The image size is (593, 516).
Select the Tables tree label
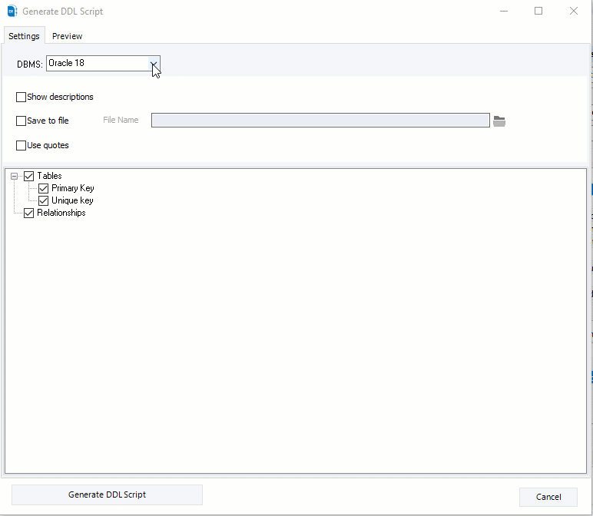tap(49, 176)
